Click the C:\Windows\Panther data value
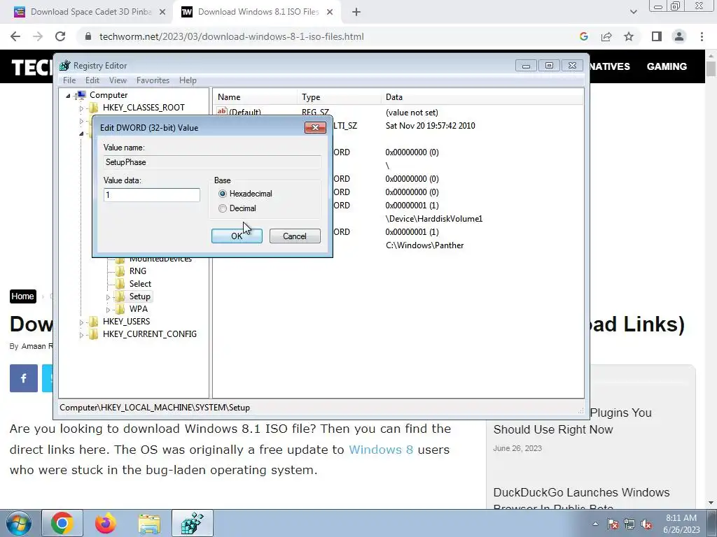 [425, 245]
